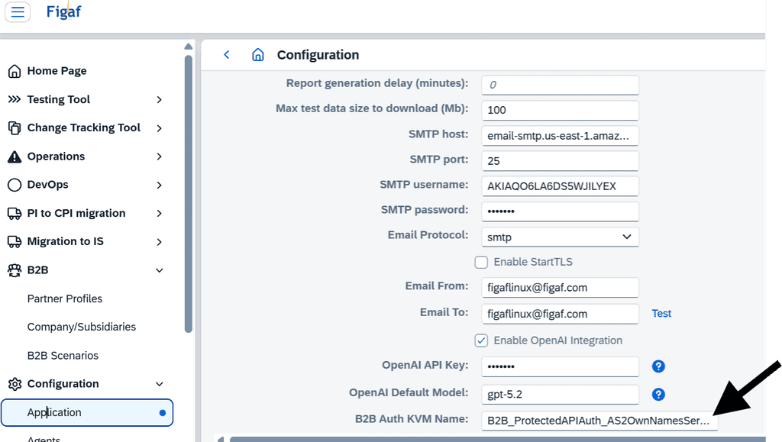This screenshot has width=782, height=442.
Task: Click the Migration to IS truck icon
Action: coord(15,242)
